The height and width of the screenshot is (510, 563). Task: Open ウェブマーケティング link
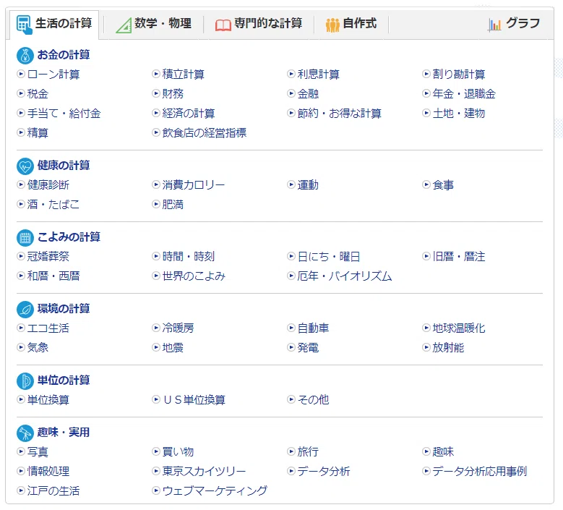[x=215, y=490]
